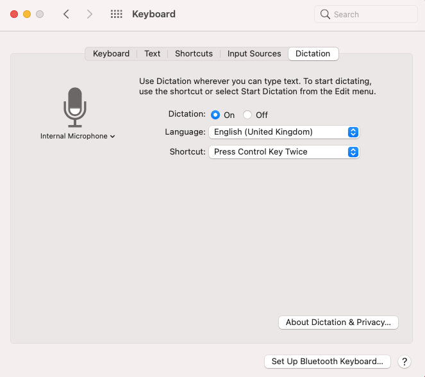
Task: Open the Shortcut dropdown
Action: [283, 152]
